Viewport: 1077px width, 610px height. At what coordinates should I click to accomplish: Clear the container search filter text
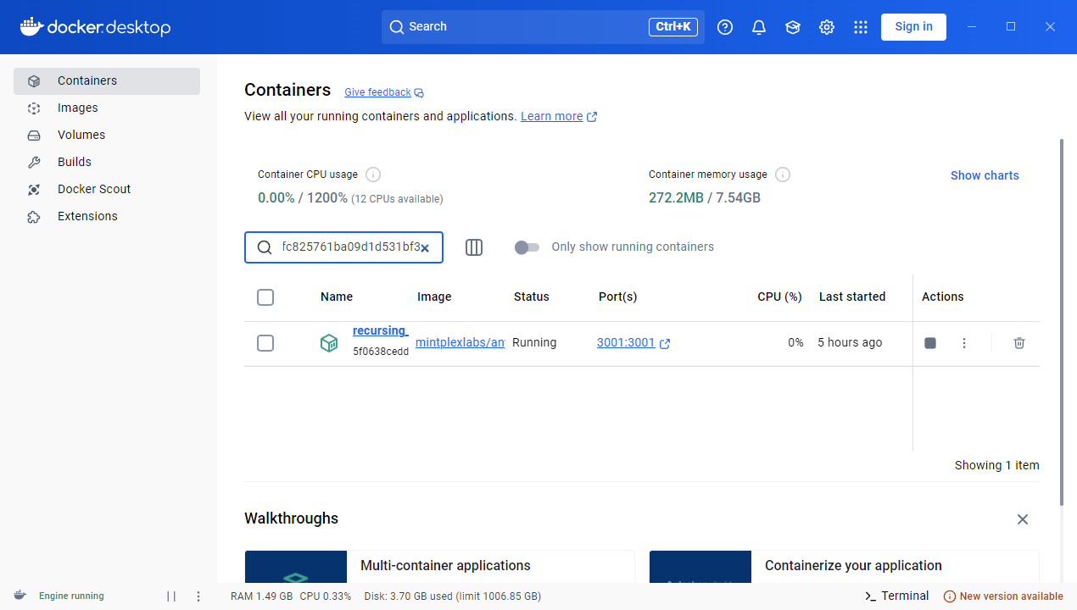pos(425,248)
